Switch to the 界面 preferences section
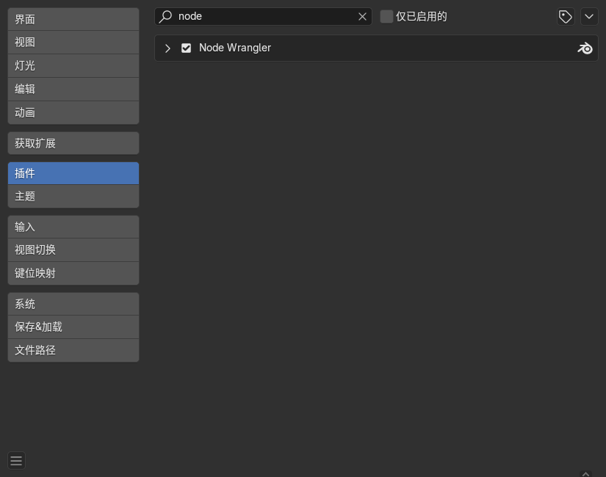This screenshot has height=477, width=606. (73, 19)
